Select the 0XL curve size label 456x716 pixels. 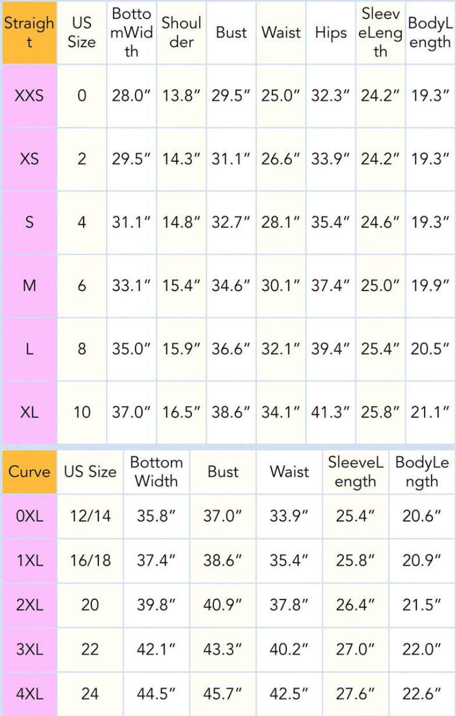(29, 516)
